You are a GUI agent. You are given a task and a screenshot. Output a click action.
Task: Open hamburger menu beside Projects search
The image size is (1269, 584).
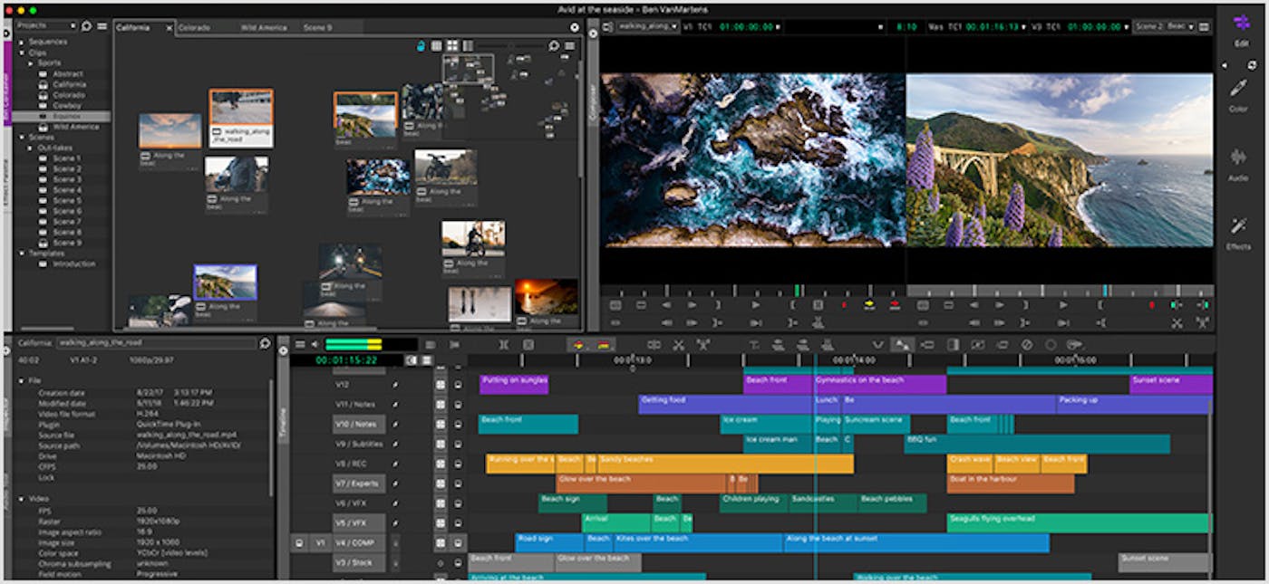[x=102, y=26]
